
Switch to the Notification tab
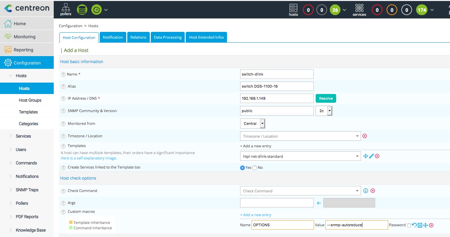pos(113,37)
